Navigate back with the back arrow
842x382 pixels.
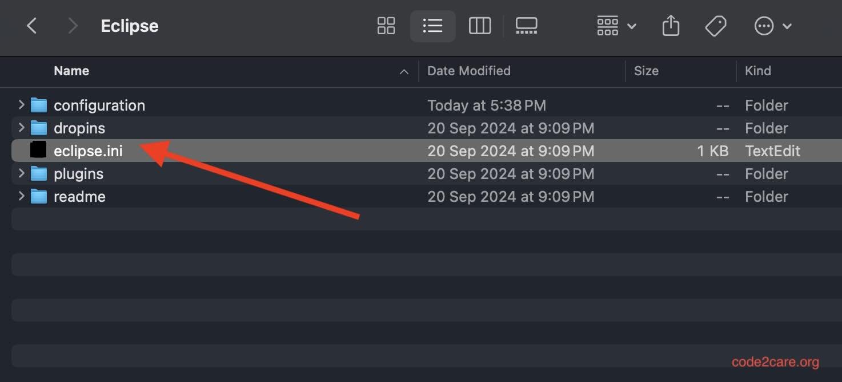(x=31, y=26)
